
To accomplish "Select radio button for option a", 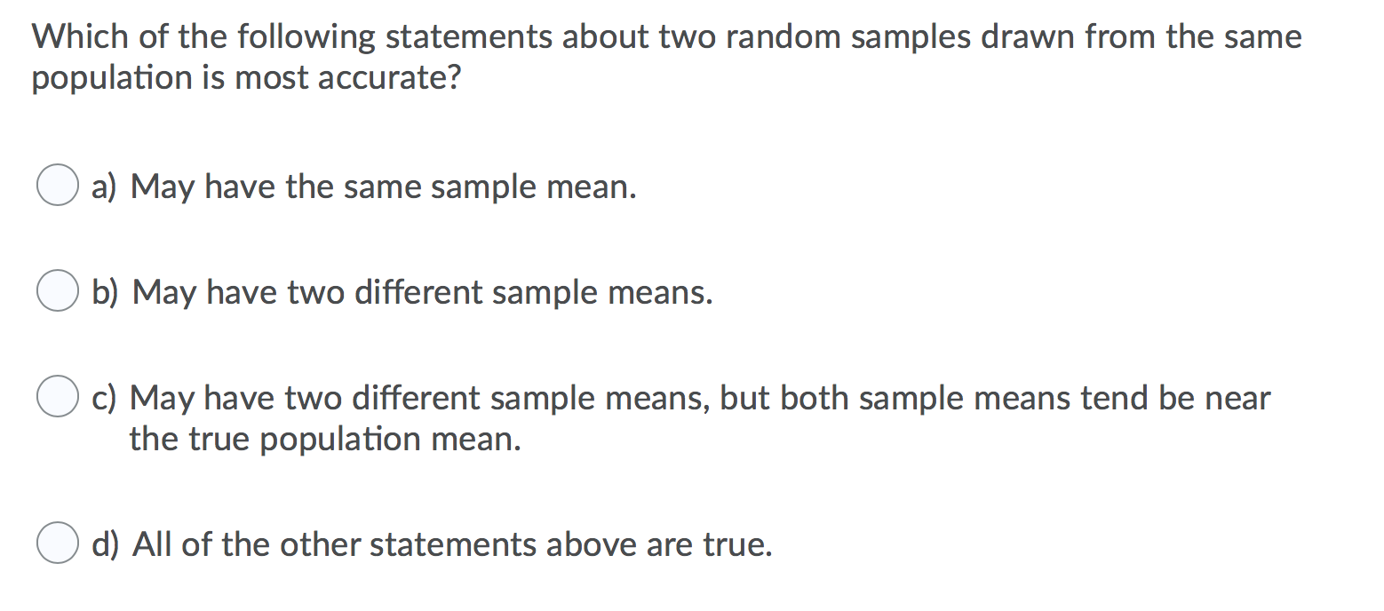I will click(x=56, y=186).
